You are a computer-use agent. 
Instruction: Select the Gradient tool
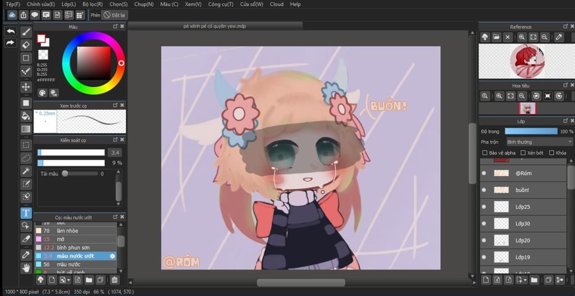click(26, 129)
